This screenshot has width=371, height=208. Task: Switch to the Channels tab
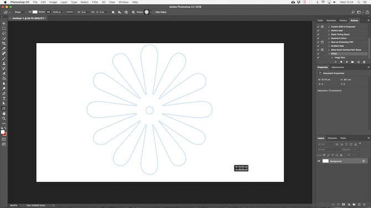[332, 138]
